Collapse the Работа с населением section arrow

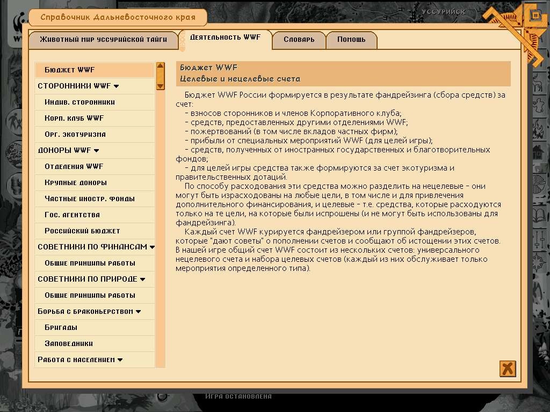pos(120,360)
